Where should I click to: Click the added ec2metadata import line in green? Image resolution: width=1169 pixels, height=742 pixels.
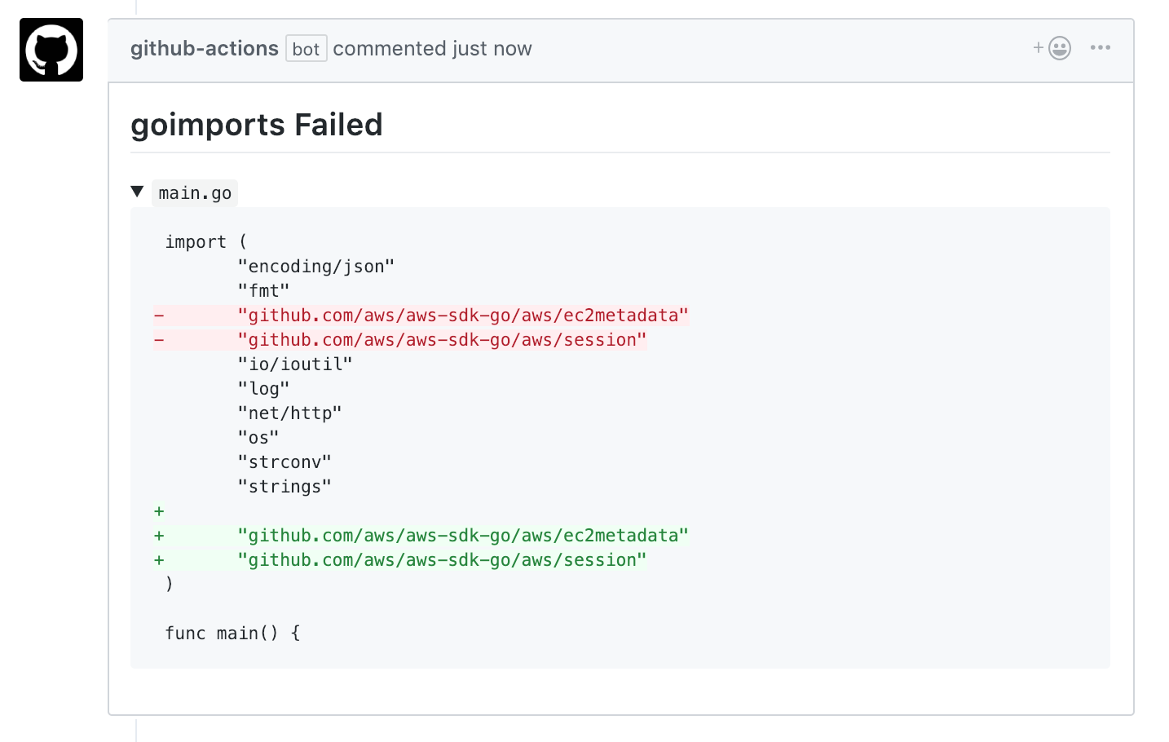point(462,536)
